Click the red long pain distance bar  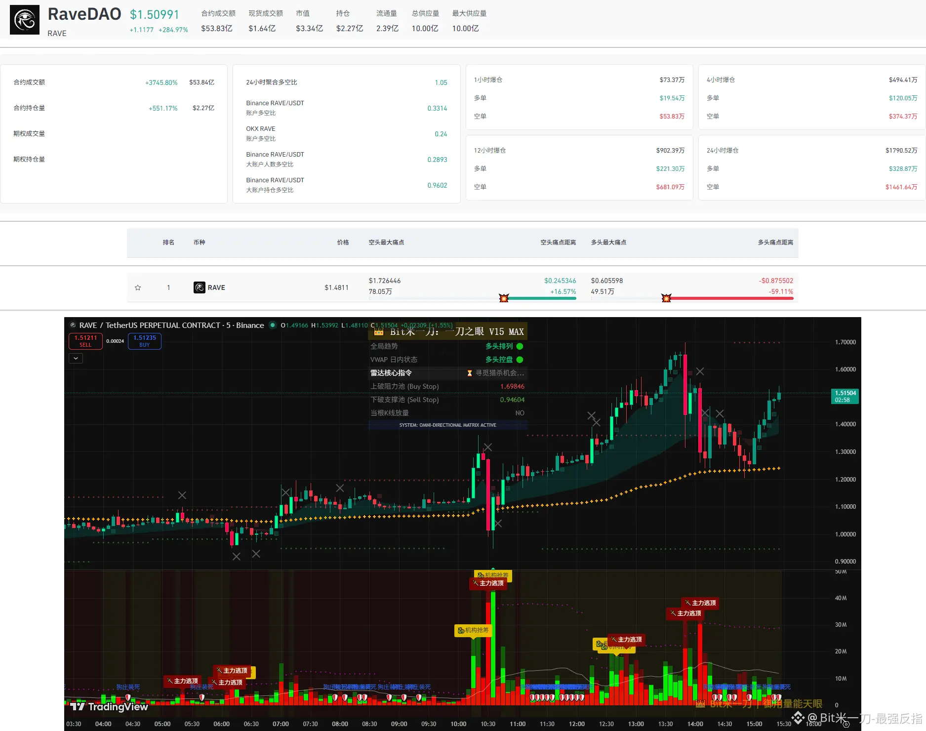point(730,298)
